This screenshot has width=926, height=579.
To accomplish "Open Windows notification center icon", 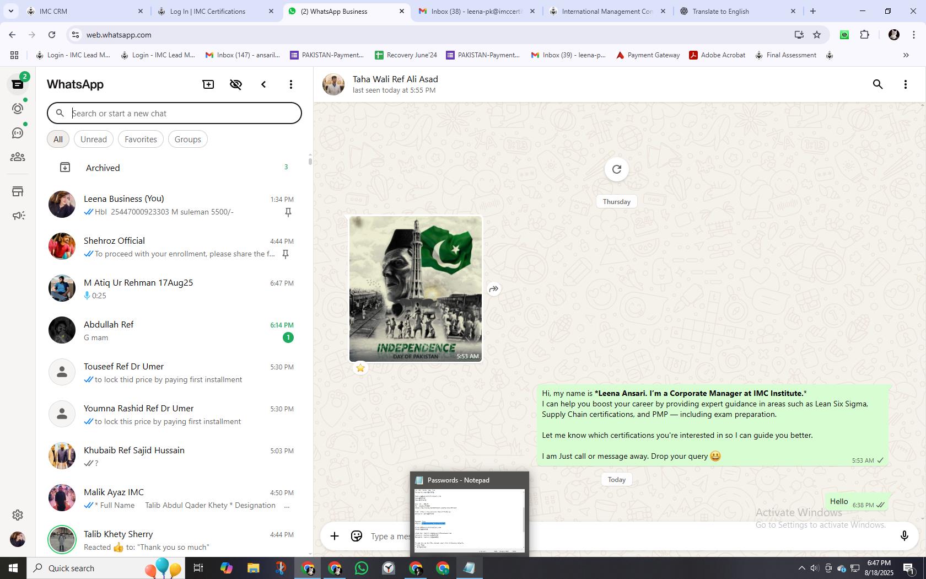I will point(909,568).
